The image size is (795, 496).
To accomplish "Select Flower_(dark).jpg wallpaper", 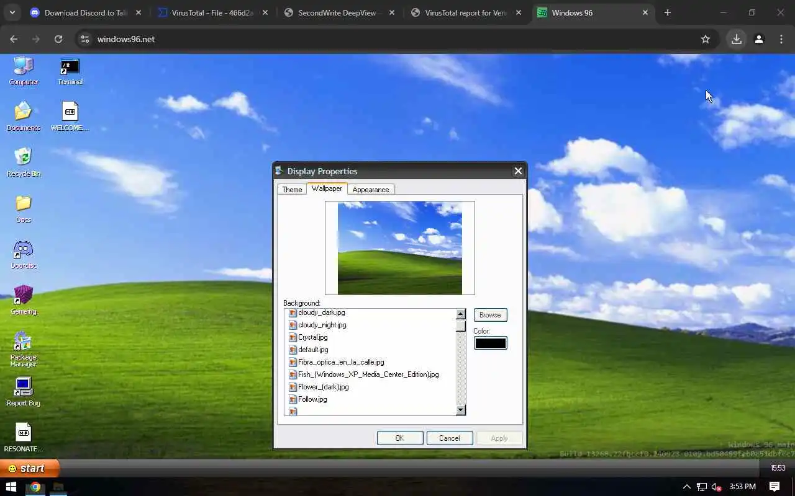I will 324,387.
